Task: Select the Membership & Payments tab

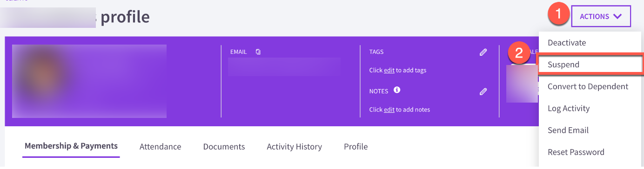Action: [x=71, y=146]
